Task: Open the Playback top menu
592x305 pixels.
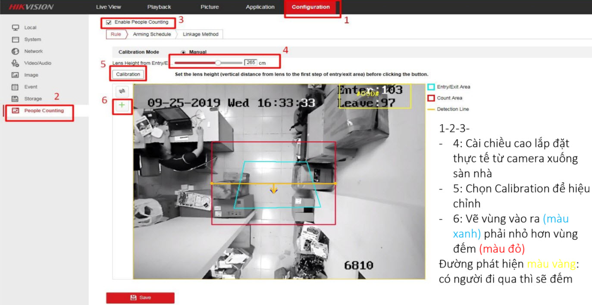Action: pyautogui.click(x=159, y=7)
